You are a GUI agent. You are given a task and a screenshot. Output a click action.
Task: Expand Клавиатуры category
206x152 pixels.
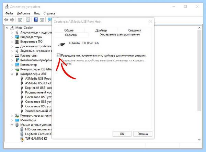12,56
